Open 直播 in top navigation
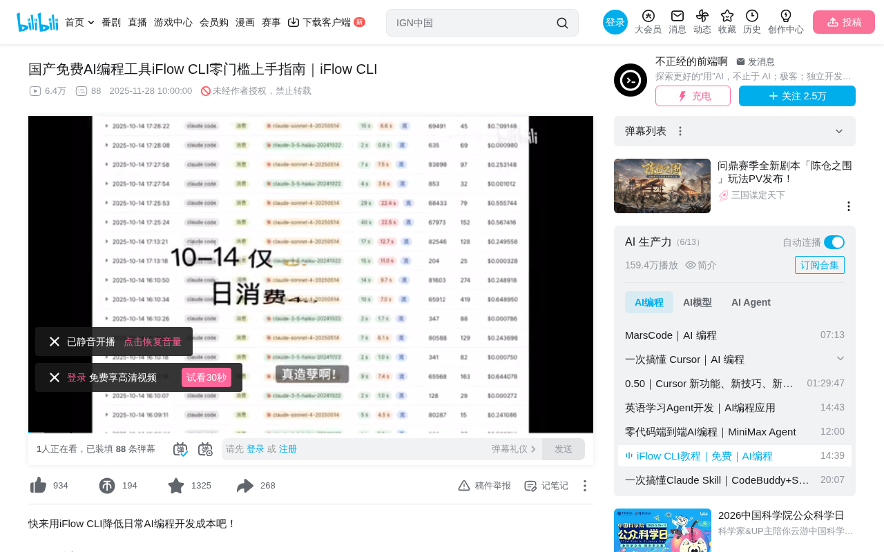884x552 pixels. [137, 22]
